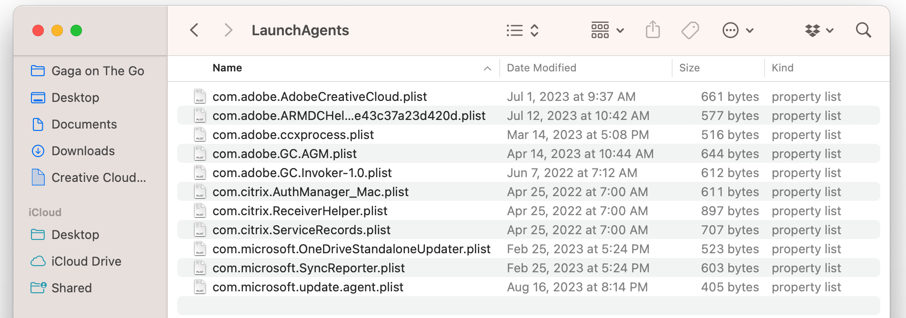Sort by Size column header
The width and height of the screenshot is (906, 318).
(x=689, y=68)
